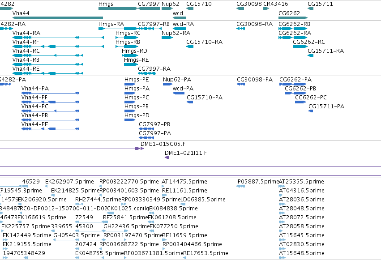The height and width of the screenshot is (260, 381).
Task: Select the Vha44-RC transcript label
Action: (x=26, y=51)
